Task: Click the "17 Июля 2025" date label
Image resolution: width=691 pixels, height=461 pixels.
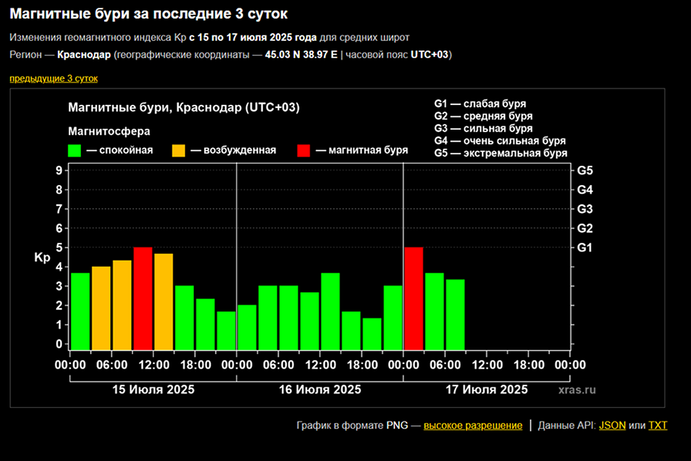Action: tap(487, 390)
